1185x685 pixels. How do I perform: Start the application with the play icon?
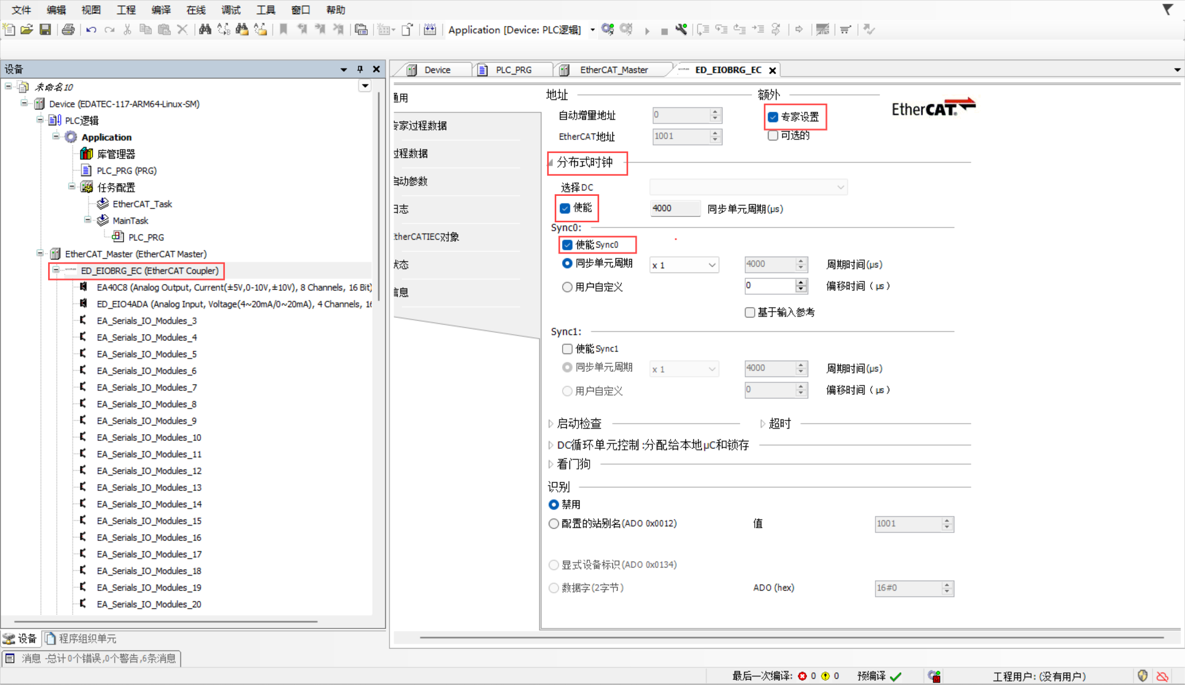tap(647, 31)
